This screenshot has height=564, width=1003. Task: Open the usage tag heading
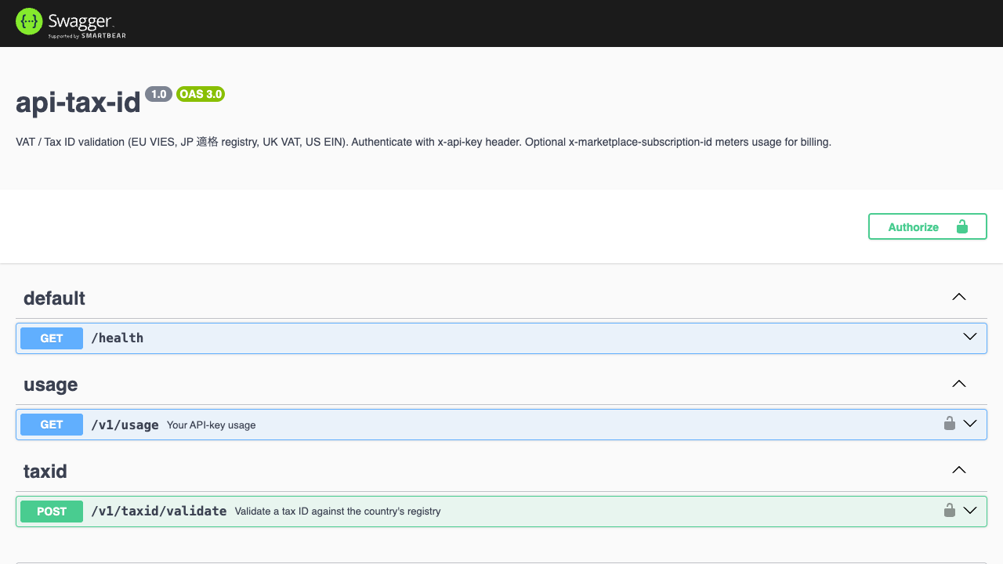click(x=51, y=385)
